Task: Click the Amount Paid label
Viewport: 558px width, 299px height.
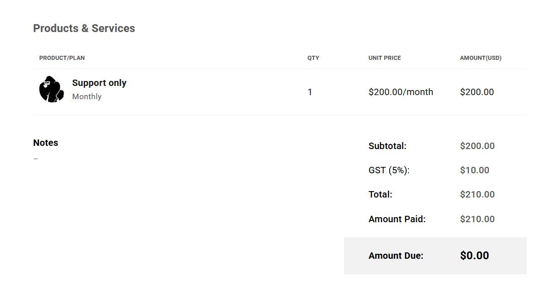Action: coord(397,219)
